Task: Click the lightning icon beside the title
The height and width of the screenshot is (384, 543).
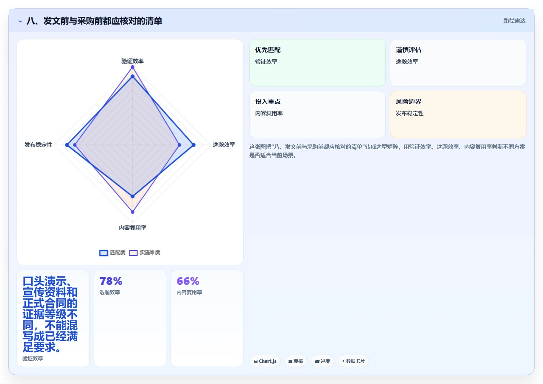Action: 20,21
